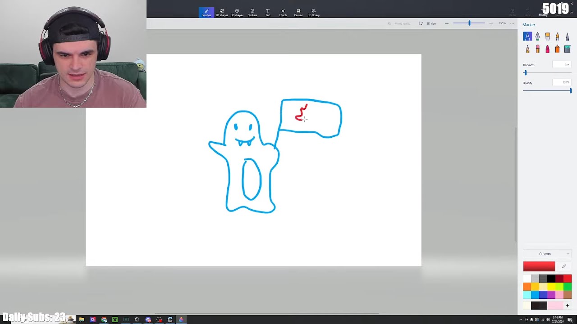577x324 pixels.
Task: Open the Text tool tab
Action: [x=268, y=12]
